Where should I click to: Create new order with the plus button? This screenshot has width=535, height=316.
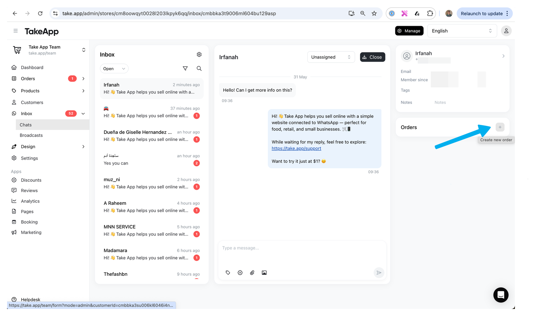[x=500, y=127]
